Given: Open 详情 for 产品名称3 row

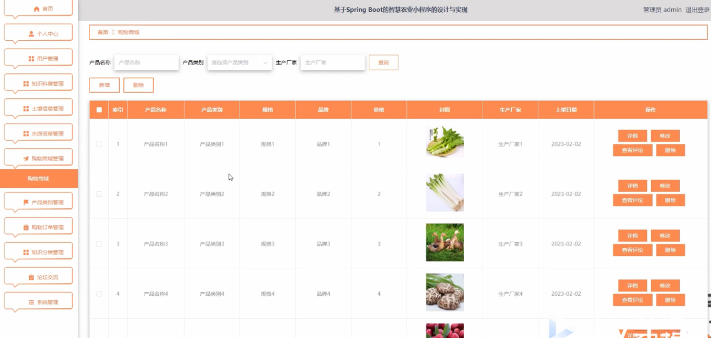Looking at the screenshot, I should 633,236.
